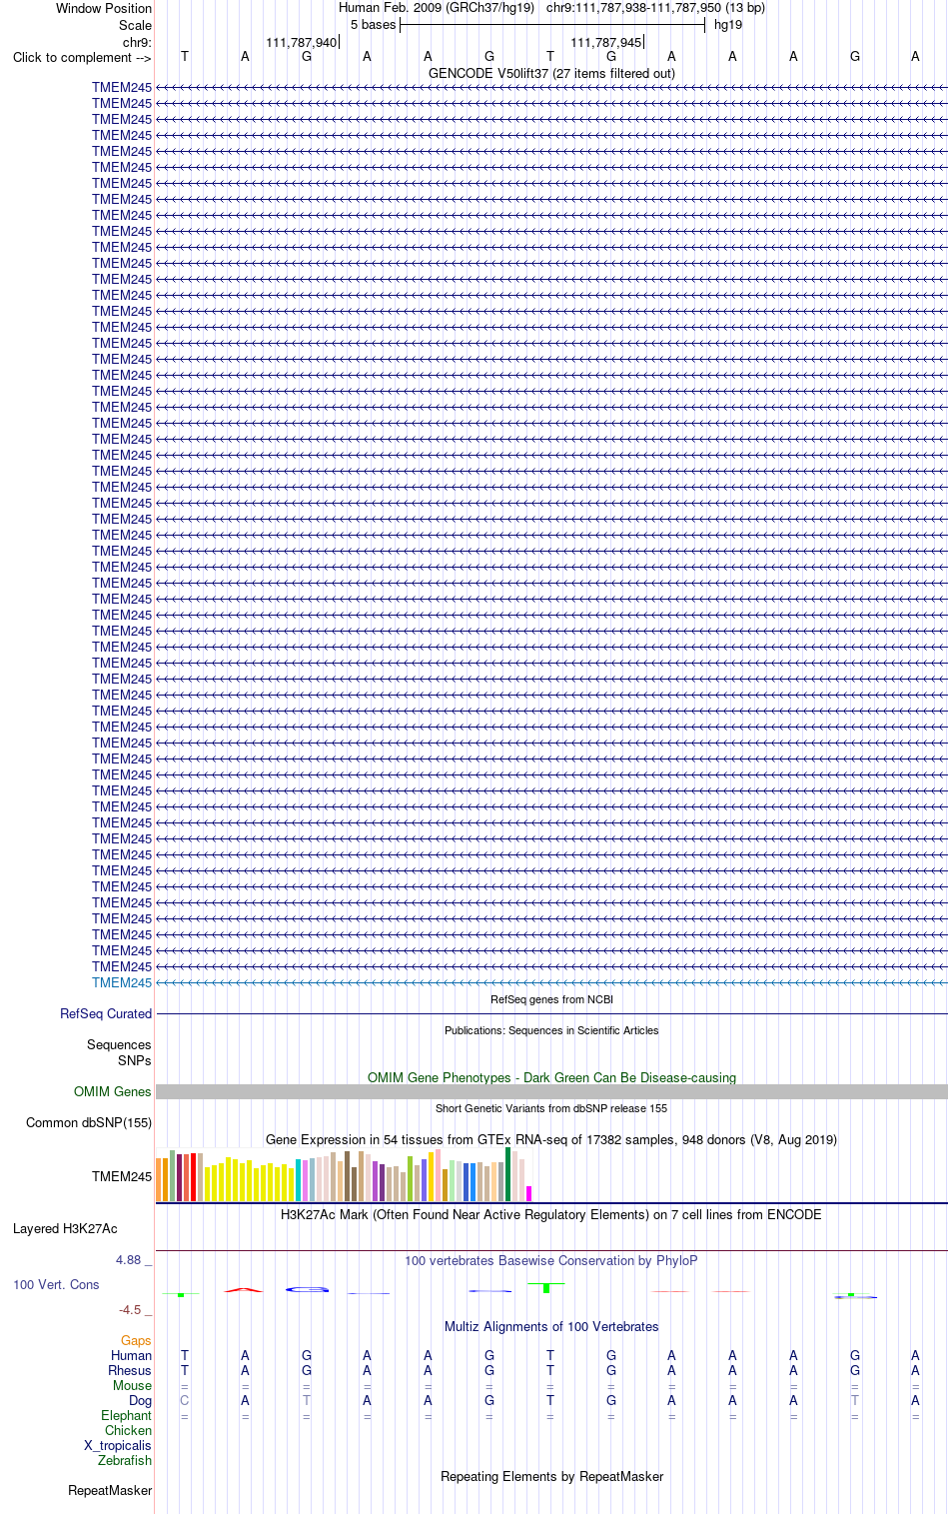
Task: Click the -4.5 lower scale value
Action: (130, 1309)
